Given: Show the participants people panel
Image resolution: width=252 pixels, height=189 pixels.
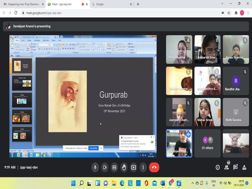Looking at the screenshot, I should 226,167.
